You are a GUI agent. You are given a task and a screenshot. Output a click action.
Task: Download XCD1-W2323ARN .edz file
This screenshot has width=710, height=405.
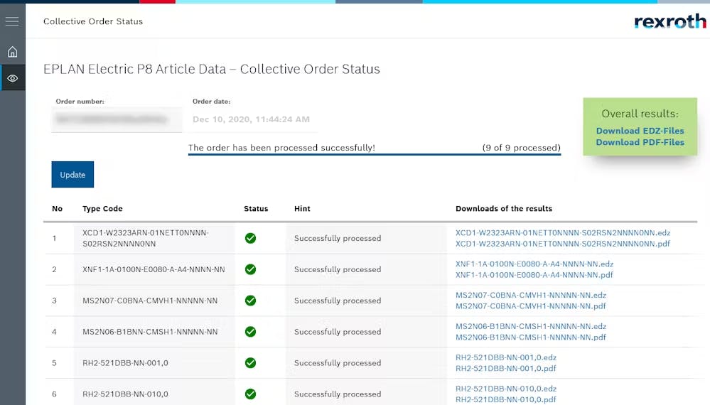[x=563, y=232]
